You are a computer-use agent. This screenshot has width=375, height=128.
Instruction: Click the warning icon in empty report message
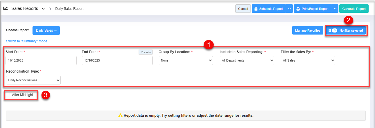click(x=120, y=116)
